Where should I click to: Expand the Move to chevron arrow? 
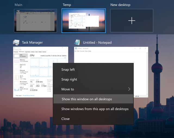pos(129,89)
